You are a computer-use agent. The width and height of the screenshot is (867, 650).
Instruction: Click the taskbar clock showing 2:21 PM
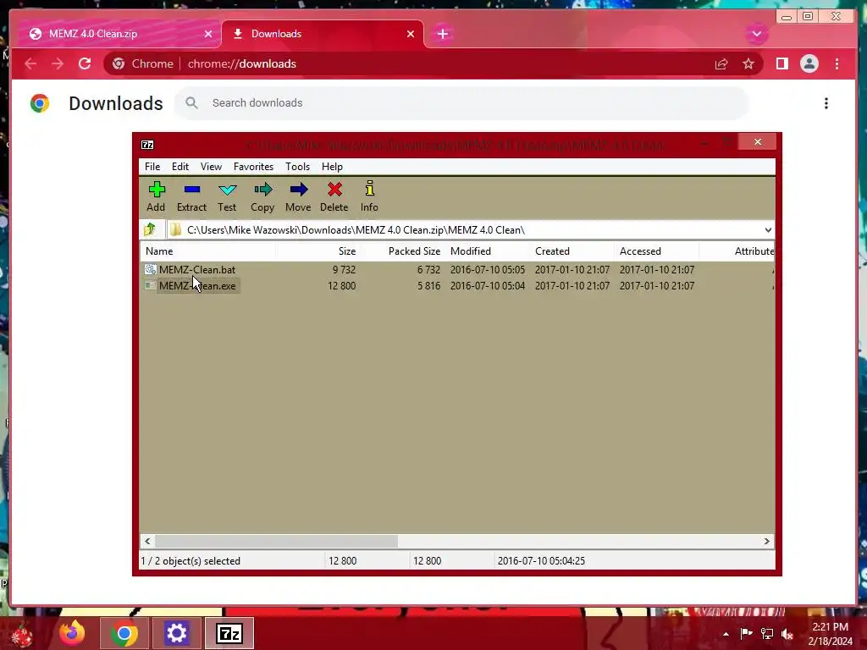830,634
